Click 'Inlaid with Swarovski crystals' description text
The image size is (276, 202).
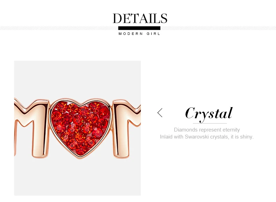coord(194,137)
